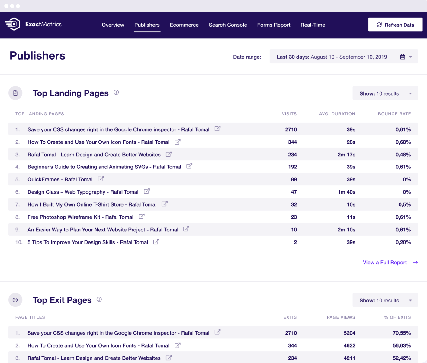Open external link for Design Class Web Typography

[147, 191]
